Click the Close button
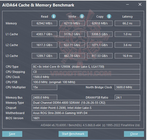This screenshot has height=140, width=147. 134,134
